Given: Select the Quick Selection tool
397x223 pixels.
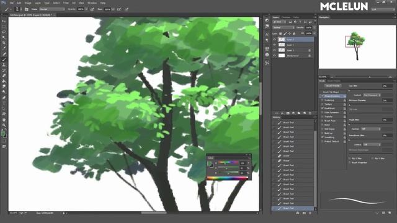Looking at the screenshot, I should (x=4, y=37).
